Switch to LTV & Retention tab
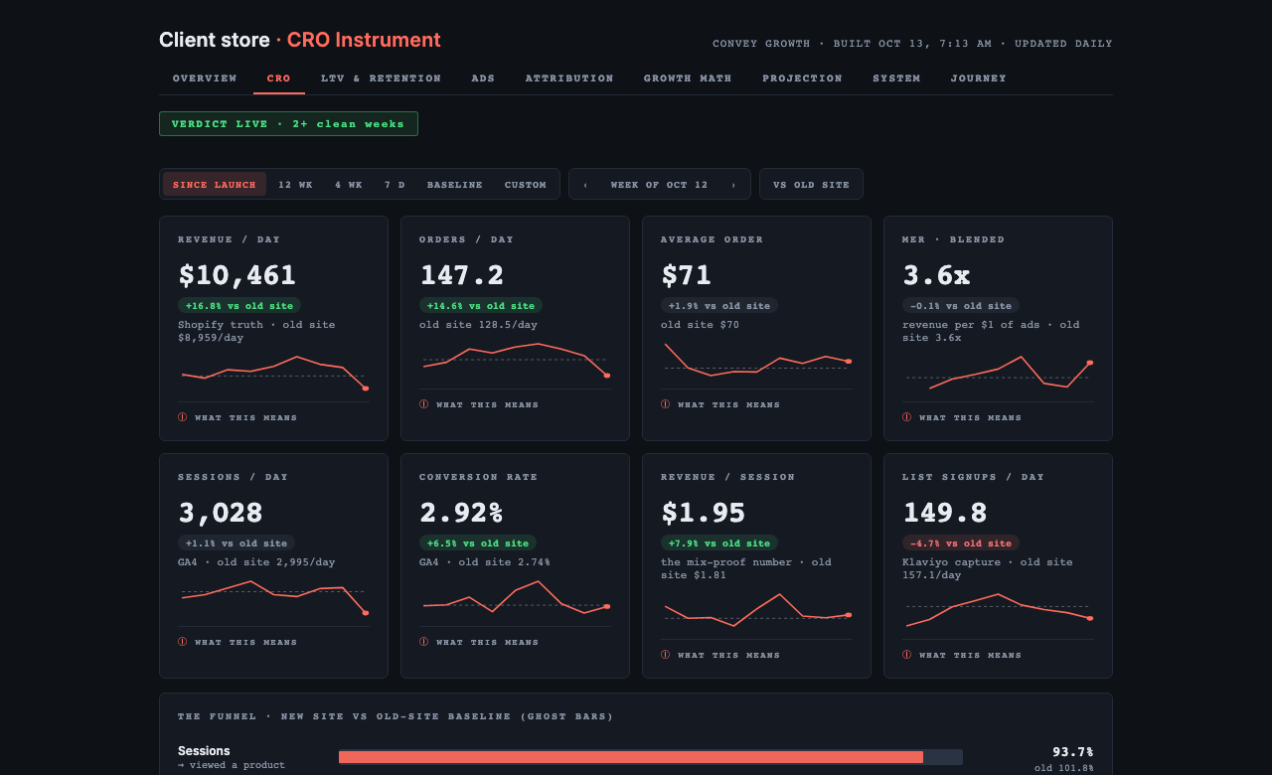Image resolution: width=1272 pixels, height=775 pixels. point(381,78)
